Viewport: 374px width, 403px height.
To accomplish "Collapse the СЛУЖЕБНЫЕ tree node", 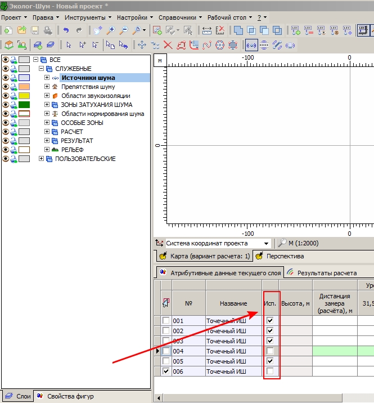I will click(42, 69).
